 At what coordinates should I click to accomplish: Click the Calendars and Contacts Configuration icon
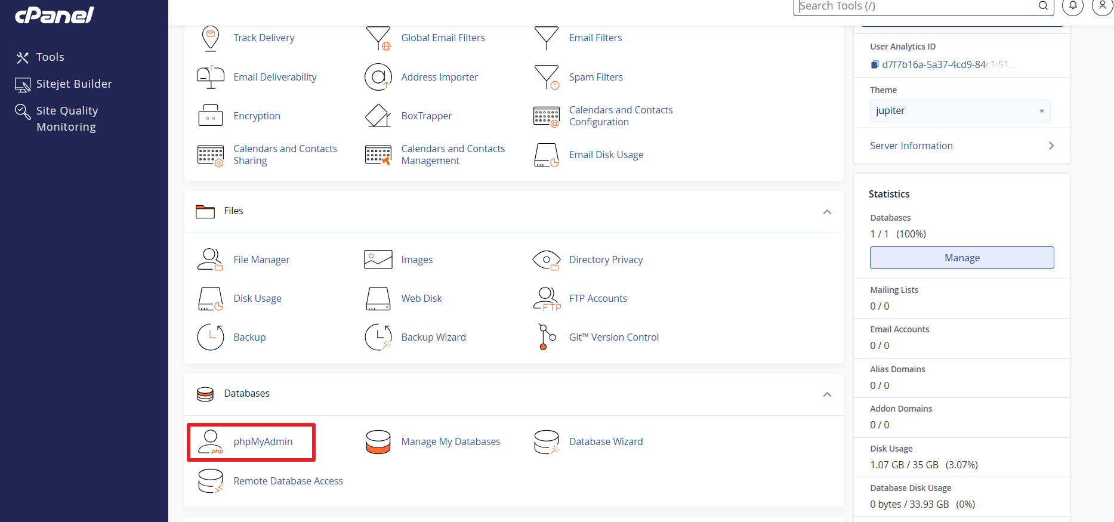[547, 116]
